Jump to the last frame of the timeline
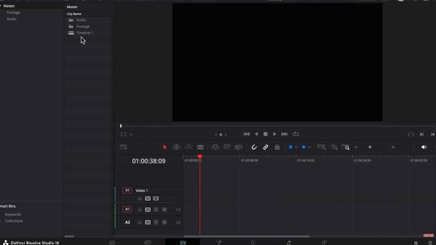This screenshot has height=245, width=436. point(284,134)
